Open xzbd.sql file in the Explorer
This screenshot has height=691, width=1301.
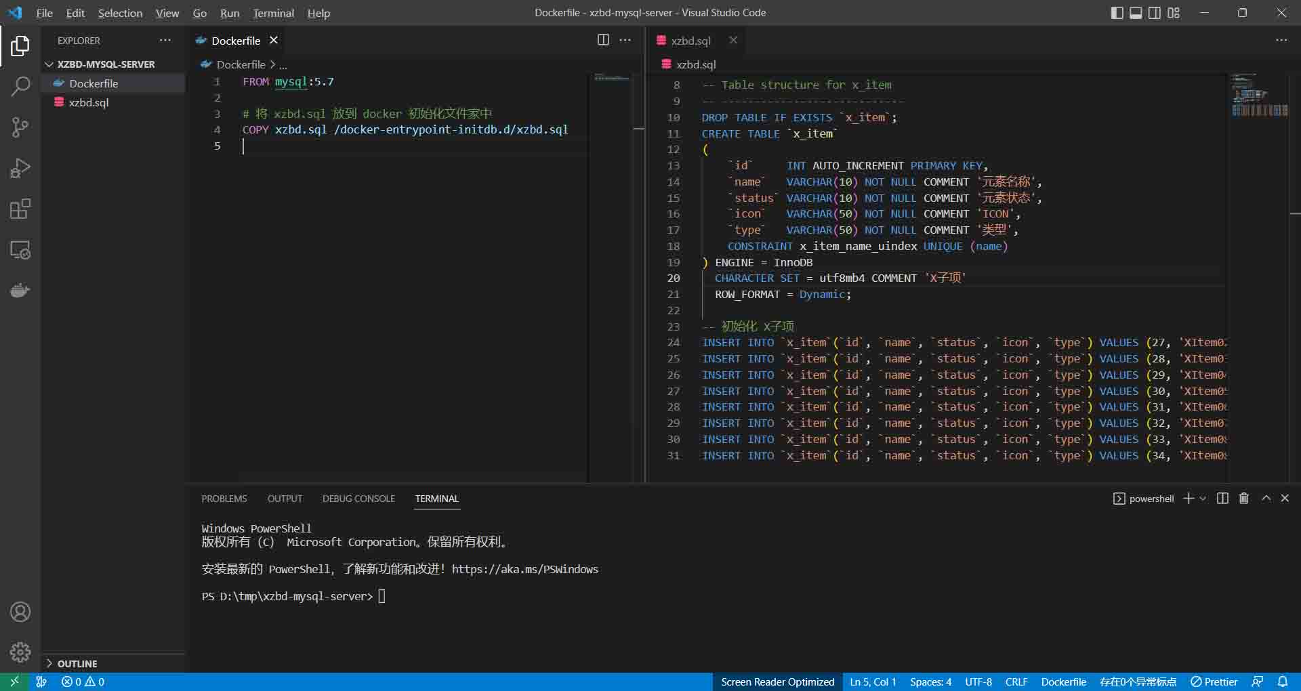[89, 102]
